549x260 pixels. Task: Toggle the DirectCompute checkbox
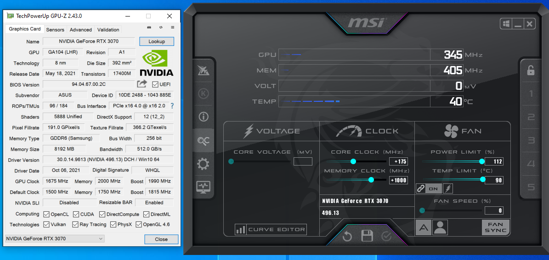[x=102, y=214]
